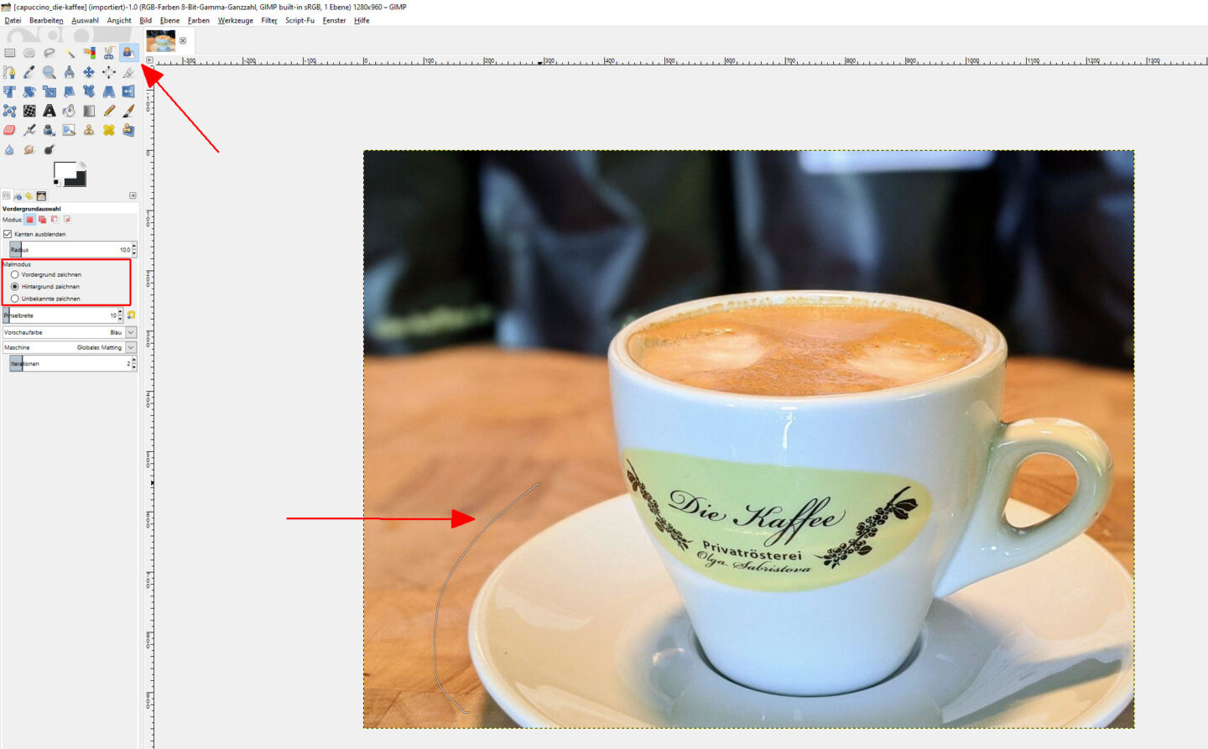Open the Werkzeuge menu
1208x749 pixels.
(x=235, y=20)
